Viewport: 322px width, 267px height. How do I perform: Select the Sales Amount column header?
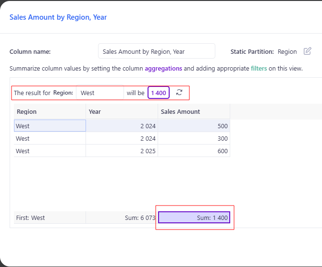(x=194, y=112)
